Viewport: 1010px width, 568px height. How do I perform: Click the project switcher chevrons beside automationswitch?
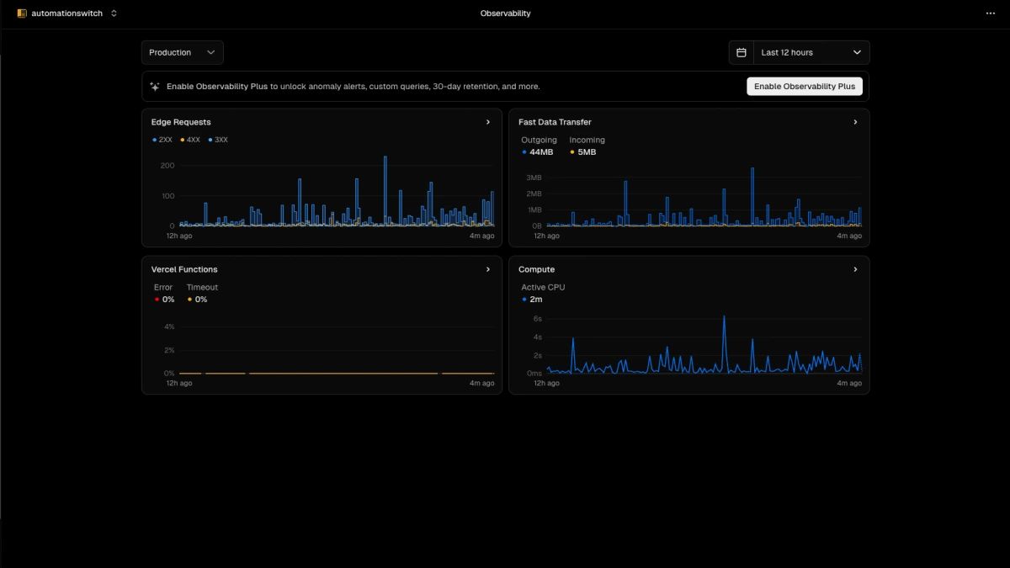(x=114, y=13)
